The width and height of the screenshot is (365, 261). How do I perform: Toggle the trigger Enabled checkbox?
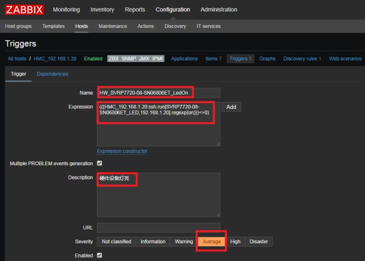99,255
